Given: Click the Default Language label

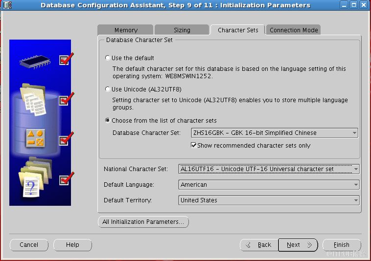Looking at the screenshot, I should (x=129, y=185).
